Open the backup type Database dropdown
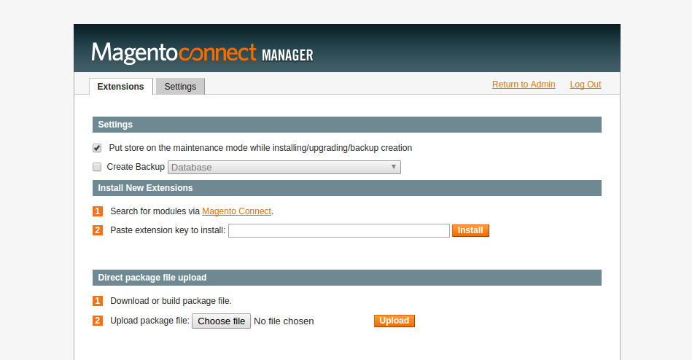 284,167
